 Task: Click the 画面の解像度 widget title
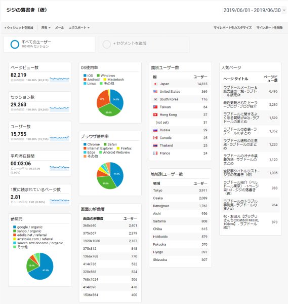93,209
